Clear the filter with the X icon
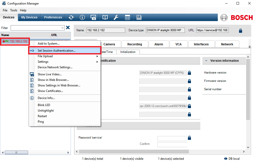Image resolution: width=255 pixels, height=161 pixels. 68,28
